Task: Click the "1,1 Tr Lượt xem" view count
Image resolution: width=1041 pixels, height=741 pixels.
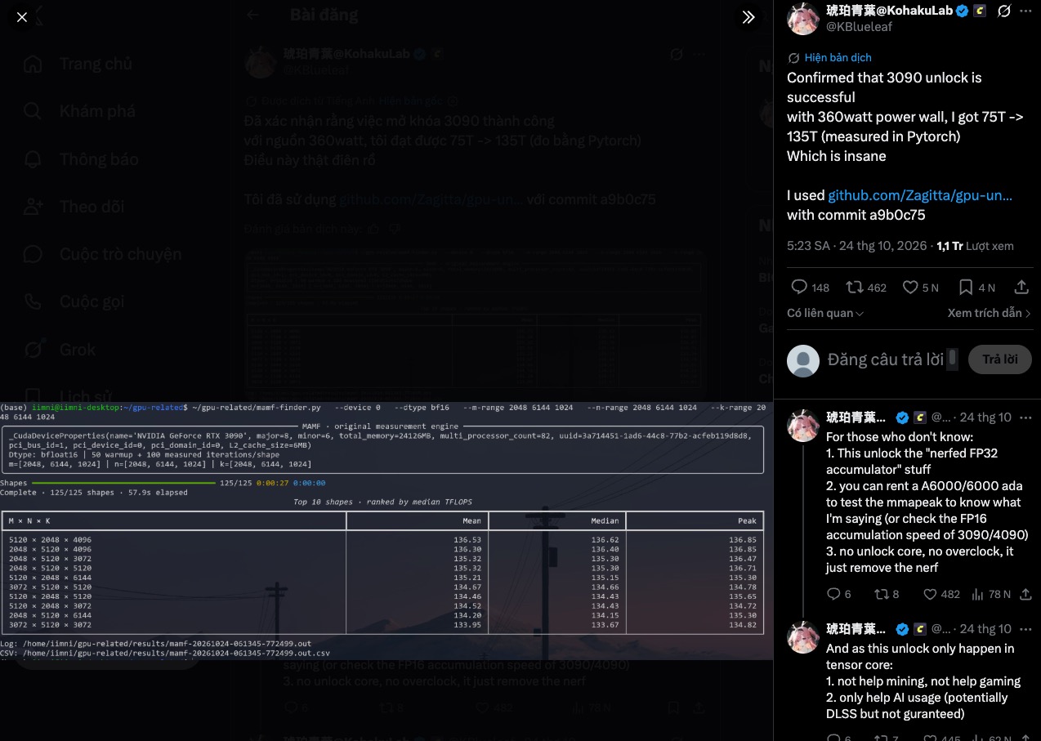Action: (975, 245)
